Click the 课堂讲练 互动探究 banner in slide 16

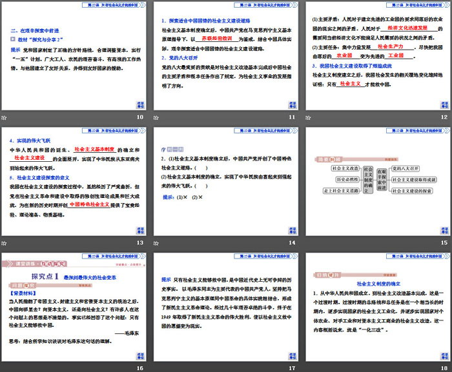tap(34, 264)
